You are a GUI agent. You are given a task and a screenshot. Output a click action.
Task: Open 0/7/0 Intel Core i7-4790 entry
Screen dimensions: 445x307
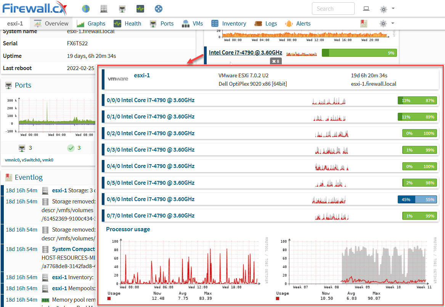coord(151,216)
